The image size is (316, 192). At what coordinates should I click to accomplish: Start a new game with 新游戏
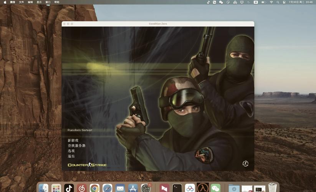73,141
